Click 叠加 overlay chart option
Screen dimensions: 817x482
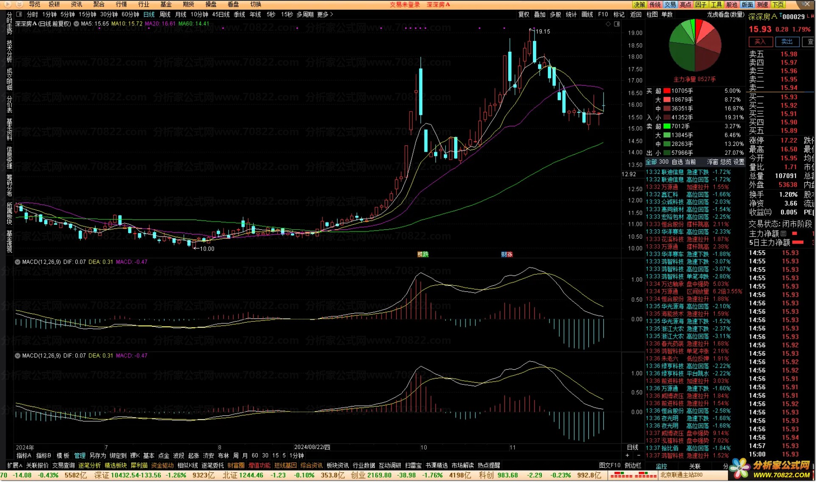click(x=541, y=14)
